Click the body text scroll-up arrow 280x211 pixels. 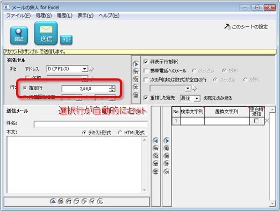[x=145, y=140]
